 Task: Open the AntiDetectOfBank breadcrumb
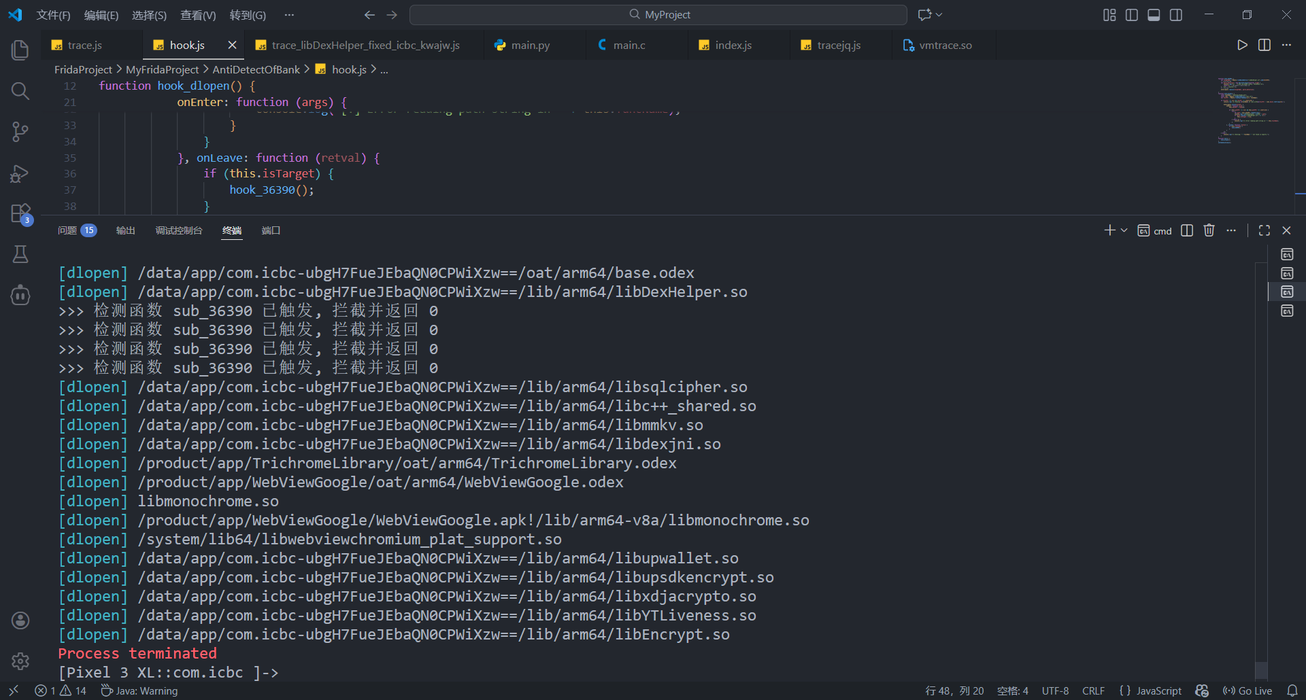[x=256, y=69]
